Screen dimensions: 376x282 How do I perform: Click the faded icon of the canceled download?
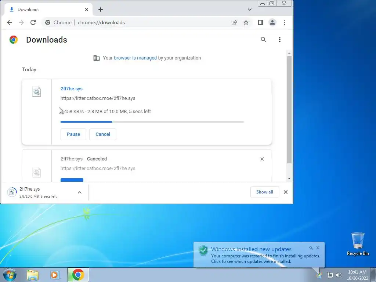pyautogui.click(x=37, y=173)
